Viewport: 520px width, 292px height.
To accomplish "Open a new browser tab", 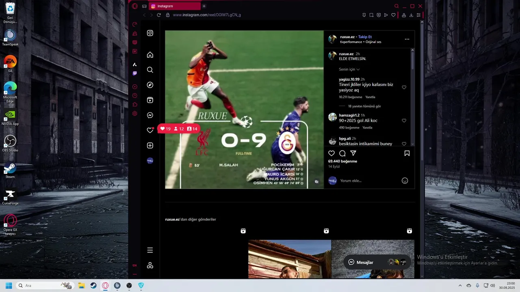I will [204, 6].
